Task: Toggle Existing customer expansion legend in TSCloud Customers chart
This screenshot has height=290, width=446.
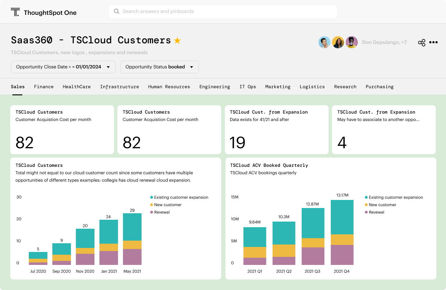Action: (179, 197)
